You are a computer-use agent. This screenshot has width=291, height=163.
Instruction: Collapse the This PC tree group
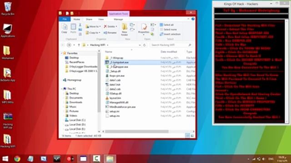[62, 89]
